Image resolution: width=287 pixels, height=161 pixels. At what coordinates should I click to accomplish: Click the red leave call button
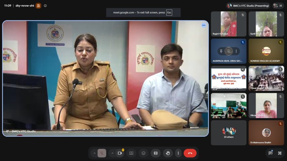[x=190, y=153]
